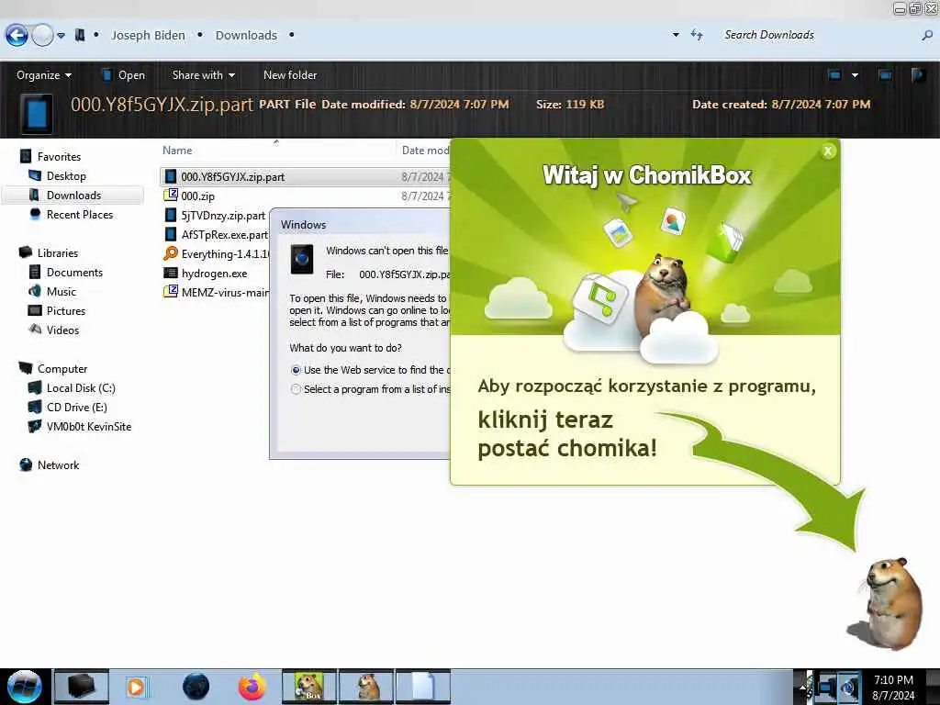Viewport: 940px width, 705px height.
Task: Click the file icon in Windows dialog
Action: point(302,259)
